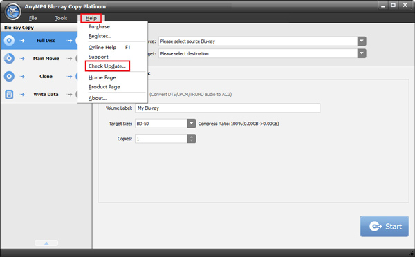This screenshot has height=257, width=415.
Task: Select the Full Disc copy mode
Action: point(46,41)
